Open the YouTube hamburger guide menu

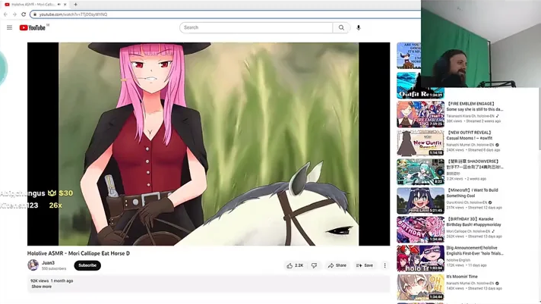point(9,27)
